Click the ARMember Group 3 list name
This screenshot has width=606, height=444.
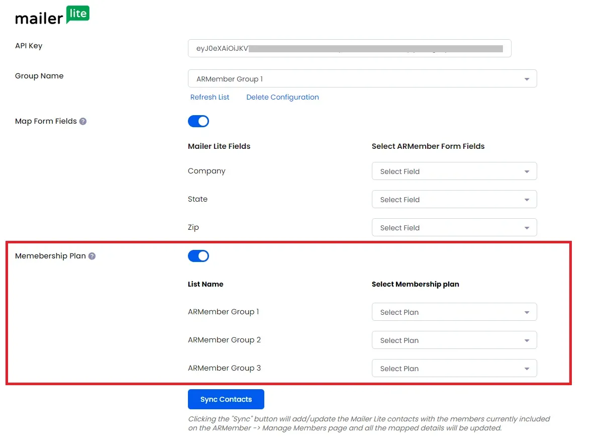(224, 368)
